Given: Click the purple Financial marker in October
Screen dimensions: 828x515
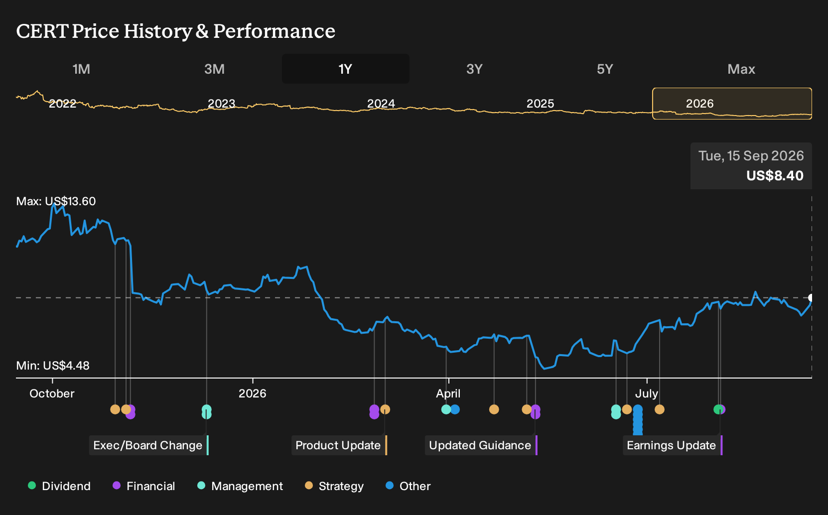Looking at the screenshot, I should [131, 412].
